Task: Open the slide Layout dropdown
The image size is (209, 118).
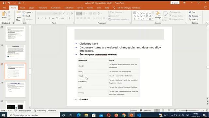Action: pos(28,12)
